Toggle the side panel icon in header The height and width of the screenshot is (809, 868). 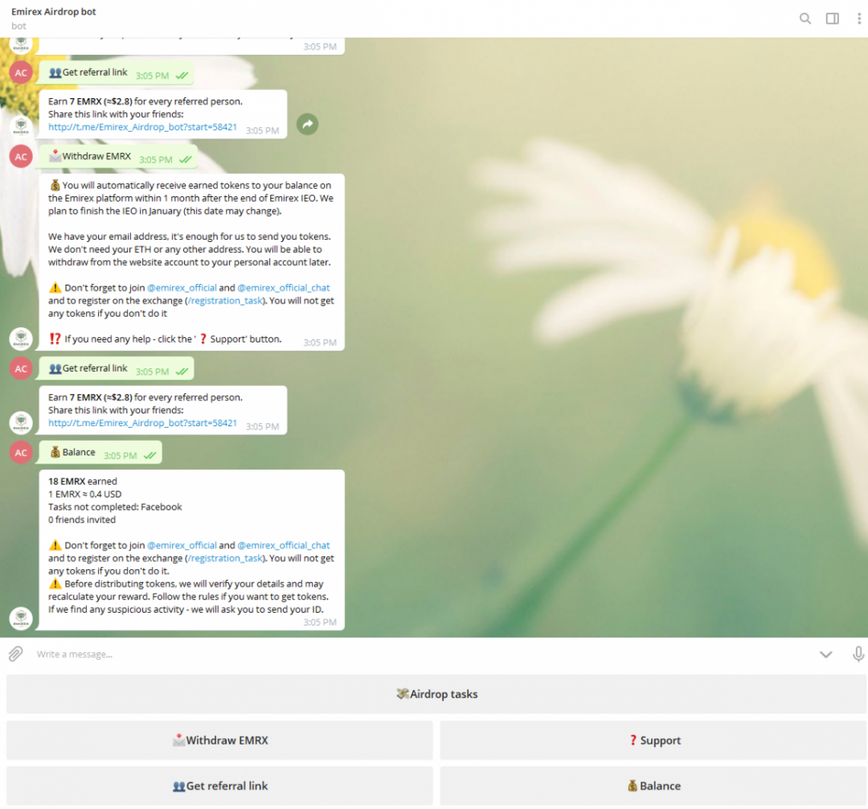(x=832, y=18)
